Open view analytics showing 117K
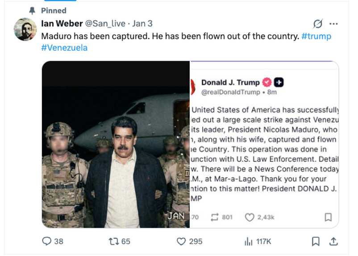Screen dimensions: 358x256 coord(249,241)
